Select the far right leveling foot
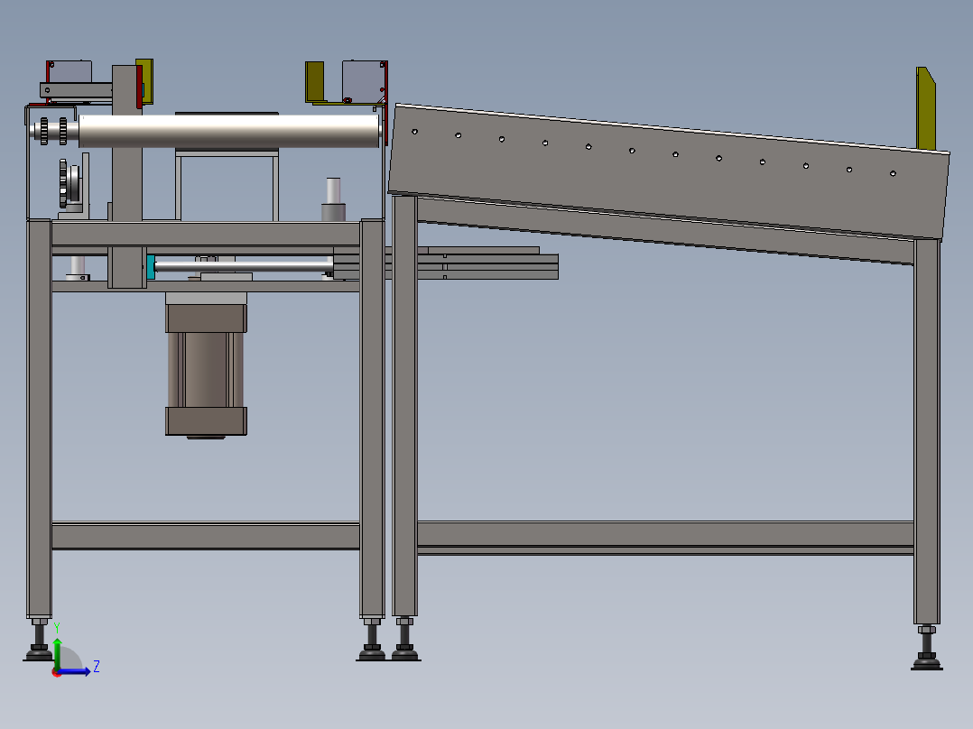The width and height of the screenshot is (973, 729). click(926, 649)
